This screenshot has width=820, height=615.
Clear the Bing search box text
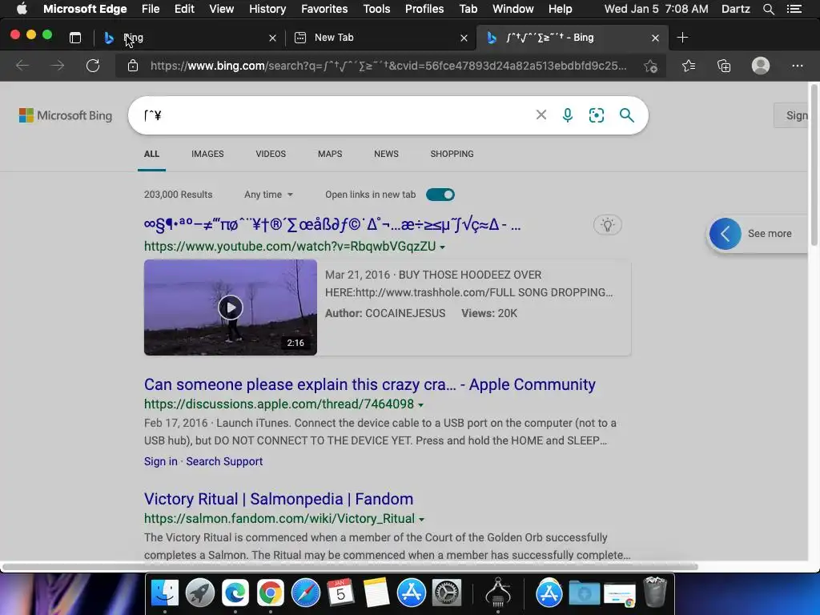click(541, 115)
